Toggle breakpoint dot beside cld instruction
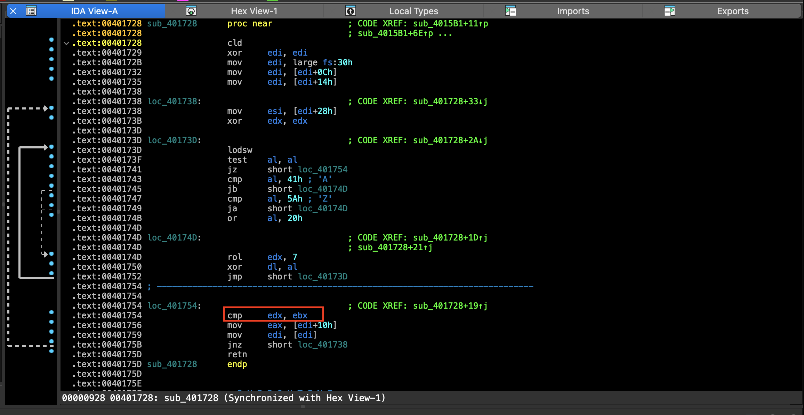804x415 pixels. point(51,40)
